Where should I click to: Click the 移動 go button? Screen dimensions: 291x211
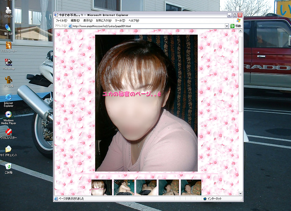pos(236,26)
